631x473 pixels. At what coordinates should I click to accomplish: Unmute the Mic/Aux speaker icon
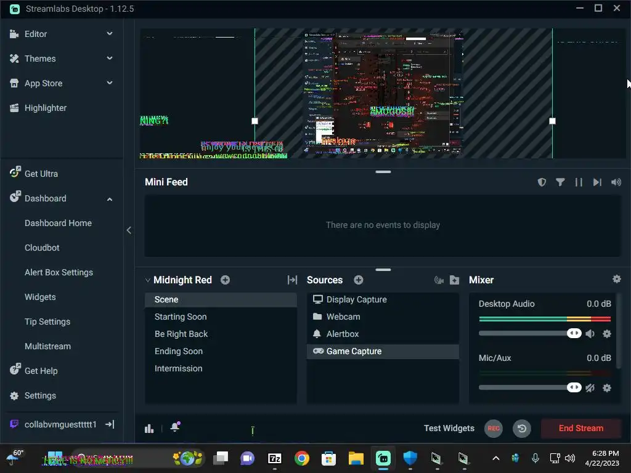tap(590, 388)
